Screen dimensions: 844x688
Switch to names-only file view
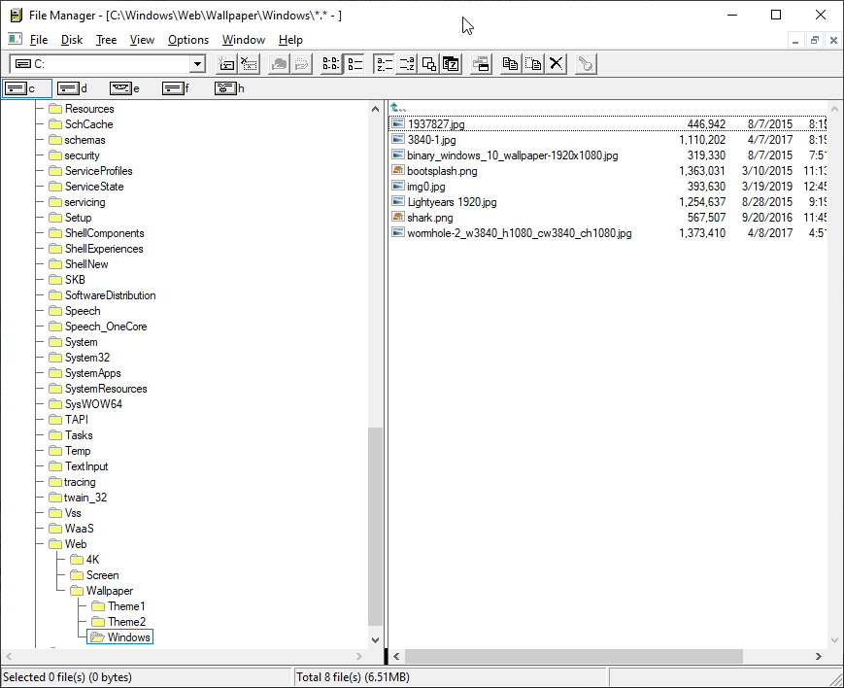(x=331, y=64)
